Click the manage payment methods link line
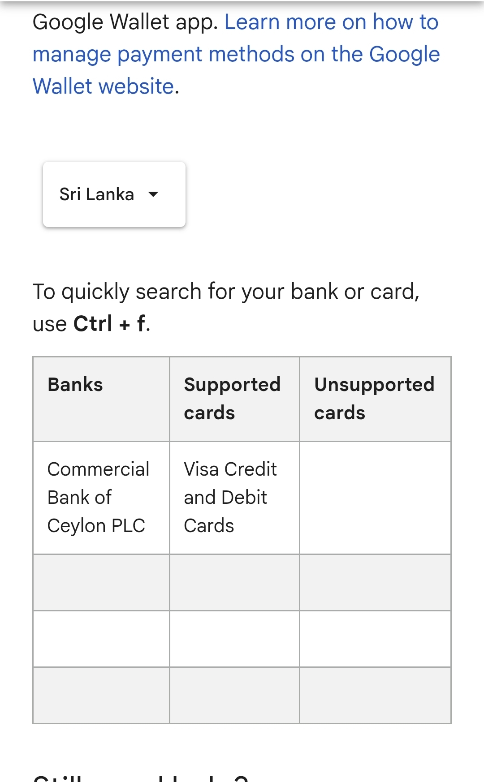 click(x=236, y=54)
